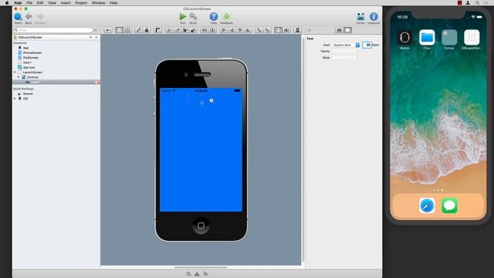Viewport: 494px width, 278px height.
Task: Open the Inspector panel icon
Action: click(x=374, y=16)
